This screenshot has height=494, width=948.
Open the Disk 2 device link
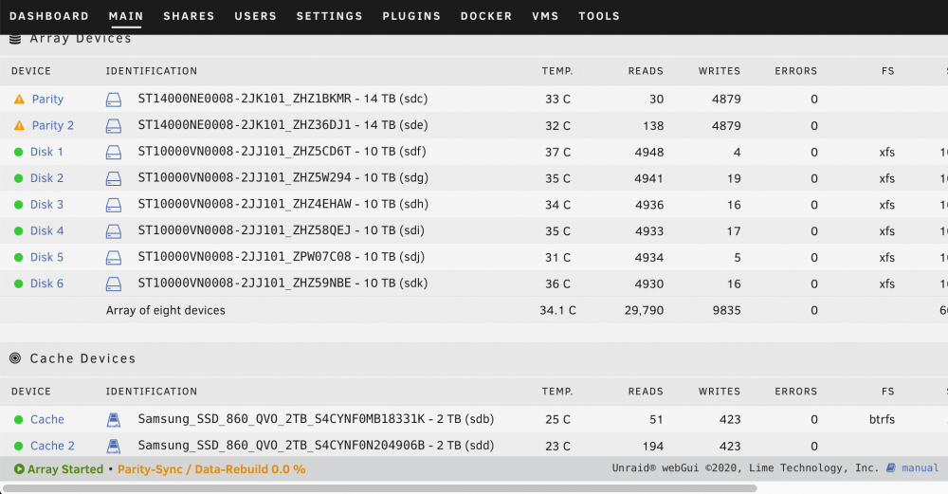(x=46, y=178)
